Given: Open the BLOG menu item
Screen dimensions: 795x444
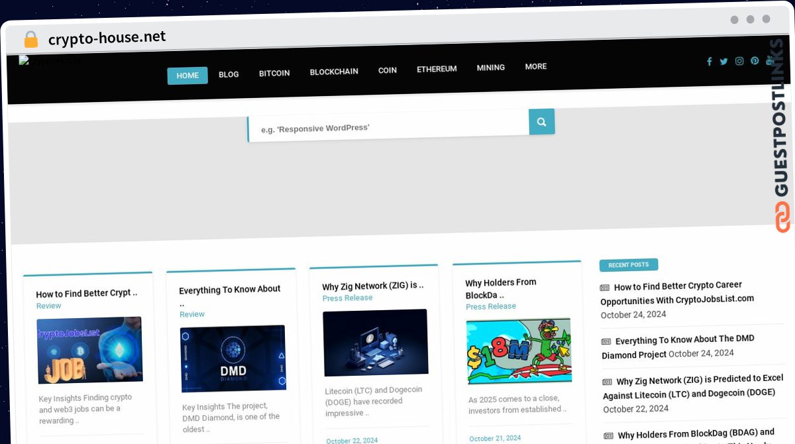Looking at the screenshot, I should (x=229, y=74).
